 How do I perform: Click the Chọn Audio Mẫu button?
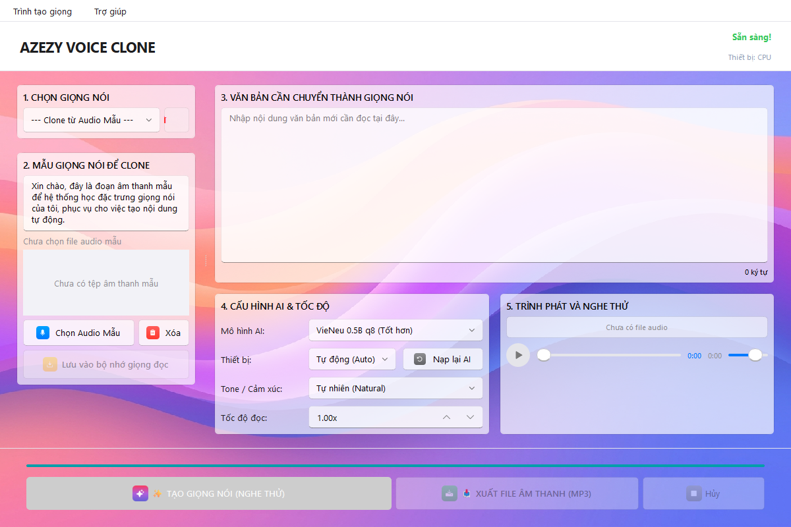pyautogui.click(x=78, y=333)
